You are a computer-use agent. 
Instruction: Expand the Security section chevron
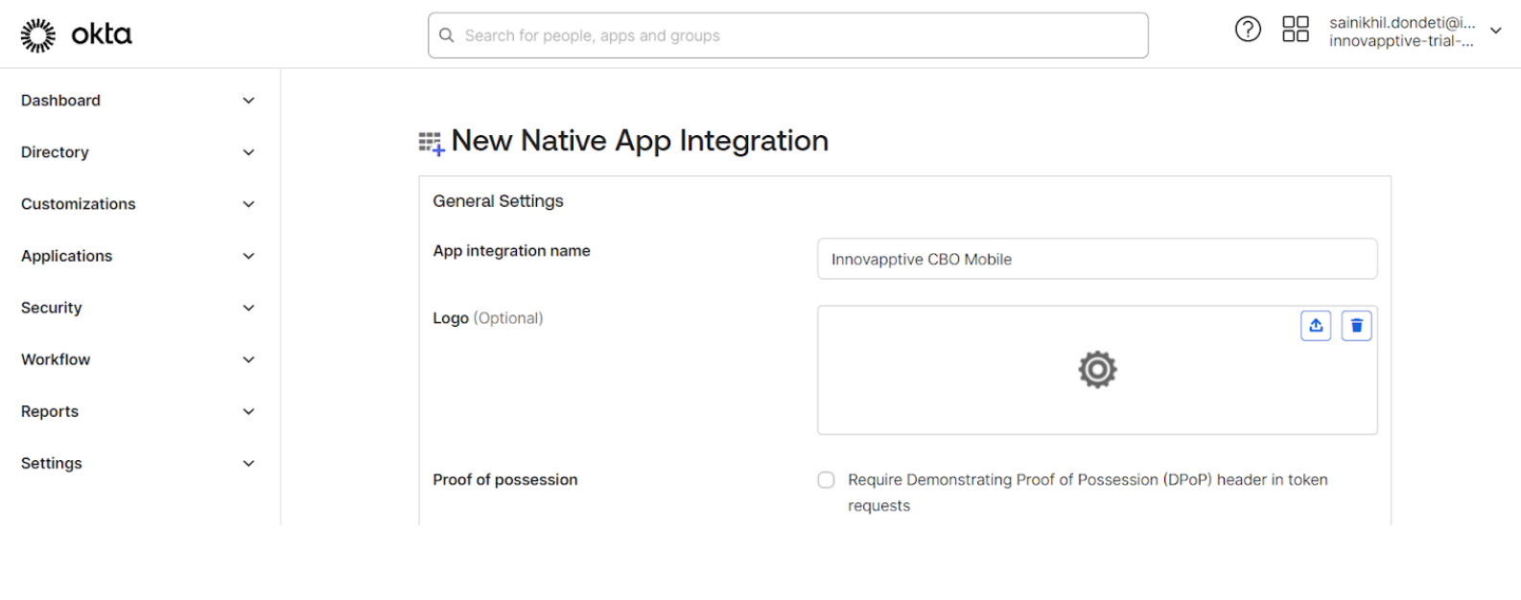tap(248, 308)
